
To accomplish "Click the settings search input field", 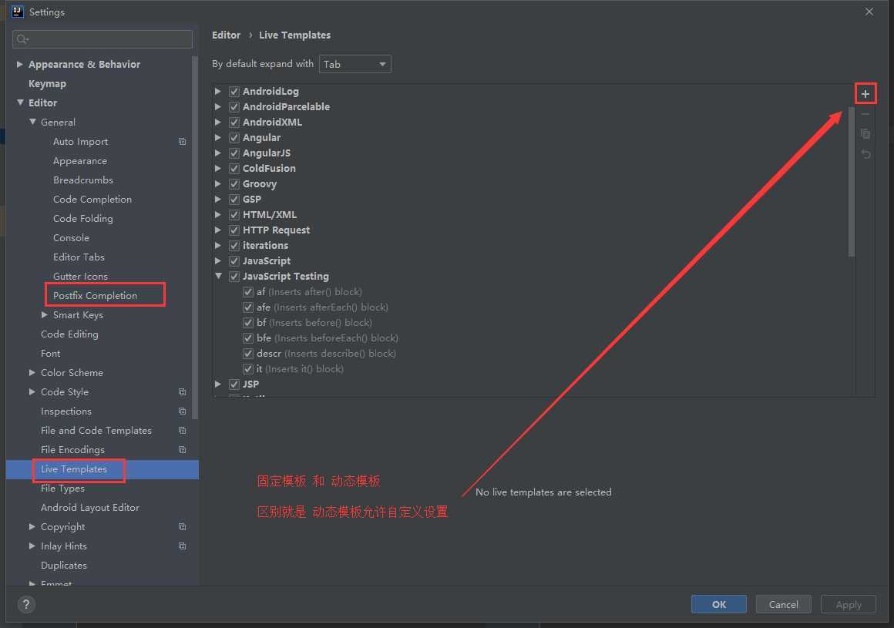I will [x=103, y=39].
